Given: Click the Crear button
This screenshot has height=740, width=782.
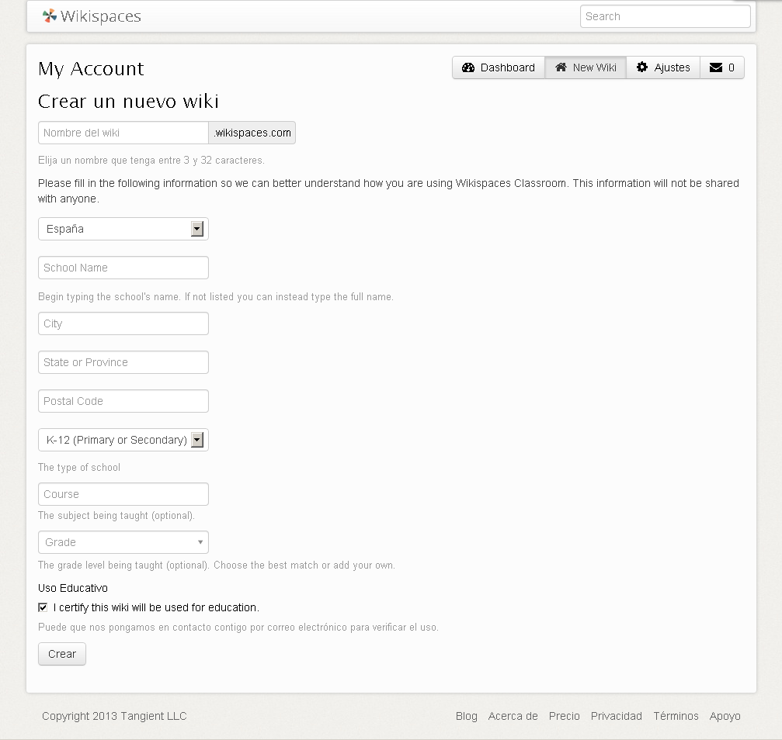Looking at the screenshot, I should click(62, 654).
